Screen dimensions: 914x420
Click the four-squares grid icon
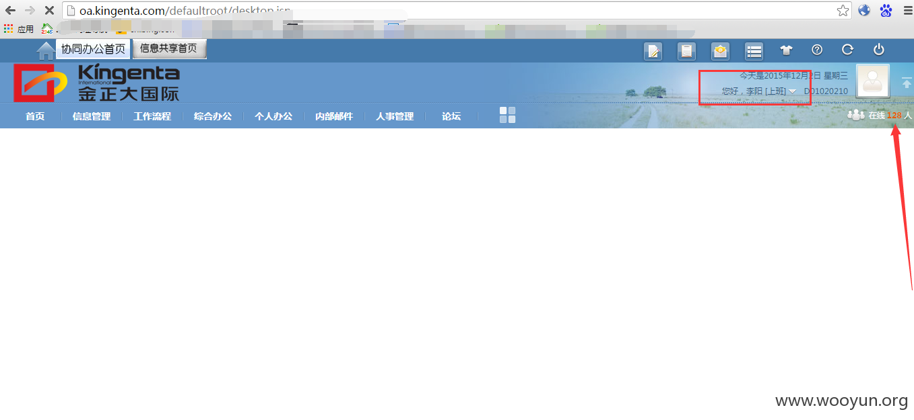pyautogui.click(x=507, y=115)
